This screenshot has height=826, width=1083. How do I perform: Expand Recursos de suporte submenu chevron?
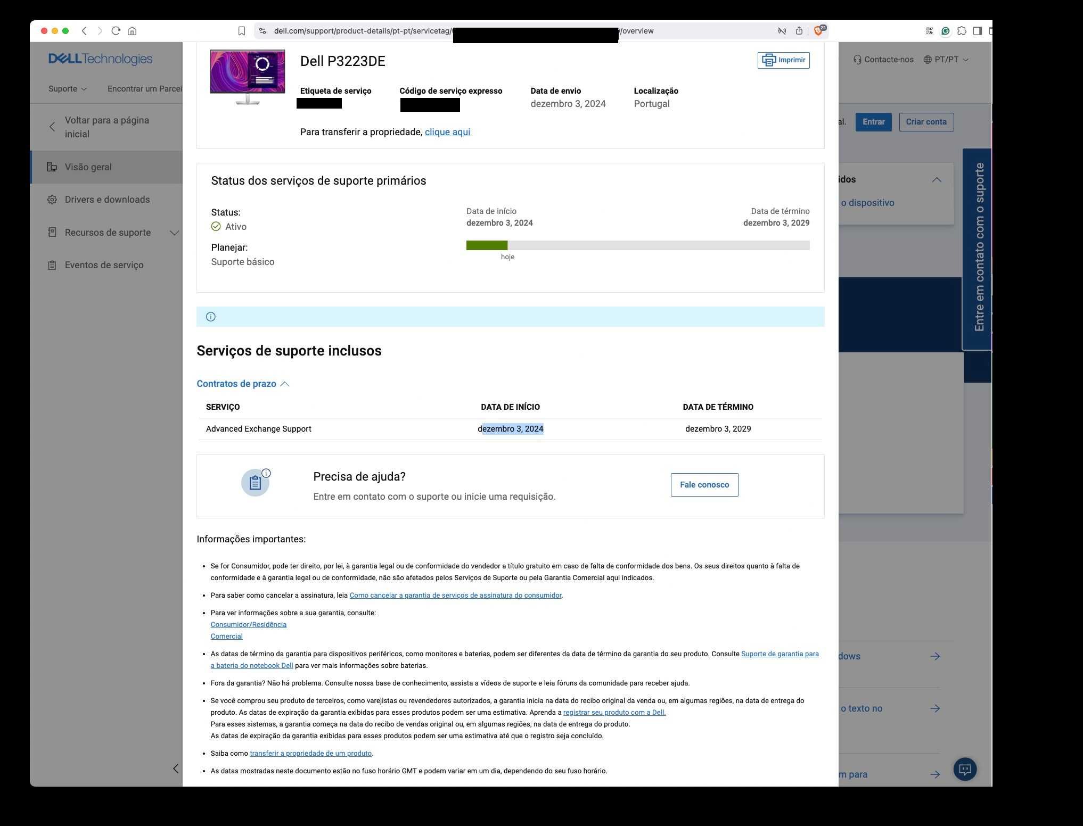click(174, 233)
